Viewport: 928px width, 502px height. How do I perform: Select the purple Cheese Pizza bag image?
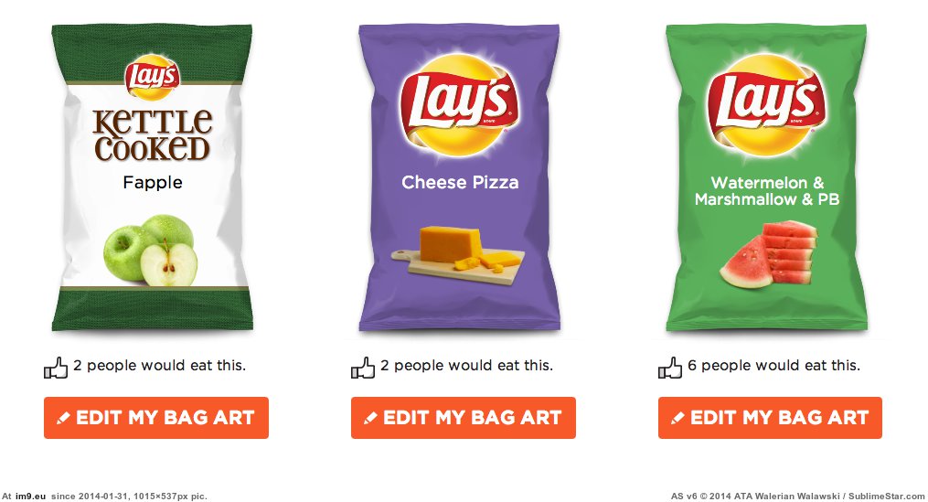click(459, 177)
